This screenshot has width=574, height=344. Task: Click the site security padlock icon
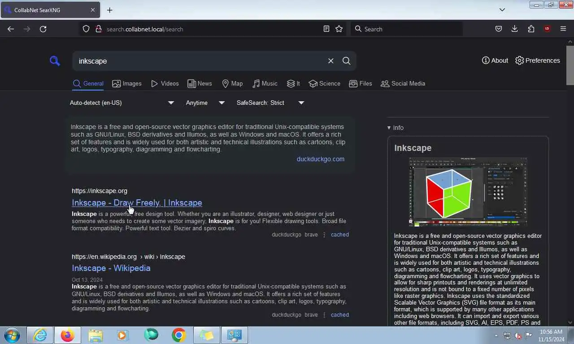coord(98,29)
